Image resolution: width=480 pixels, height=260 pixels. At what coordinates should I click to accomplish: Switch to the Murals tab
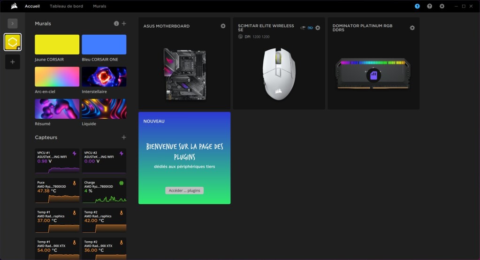[x=99, y=6]
